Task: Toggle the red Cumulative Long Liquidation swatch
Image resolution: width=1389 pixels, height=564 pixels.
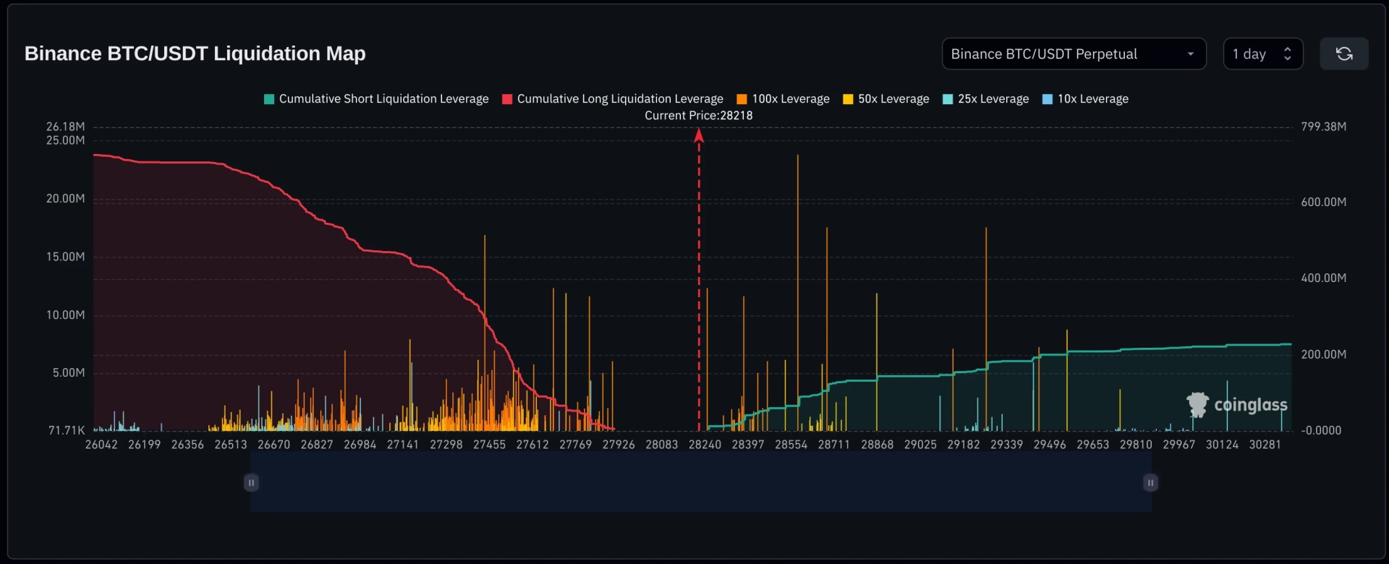Action: pyautogui.click(x=507, y=99)
